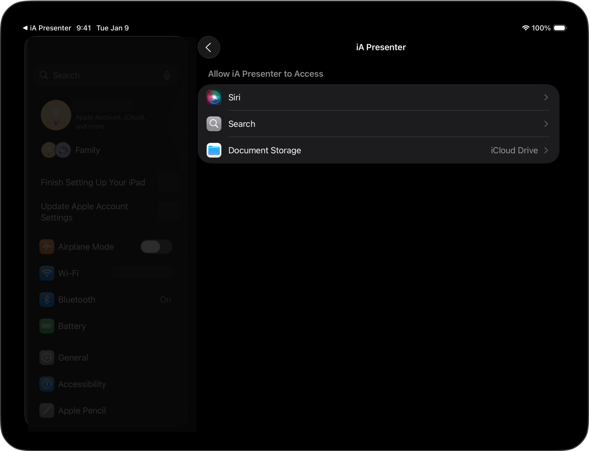Open Accessibility settings in sidebar
This screenshot has height=451, width=589.
click(82, 384)
